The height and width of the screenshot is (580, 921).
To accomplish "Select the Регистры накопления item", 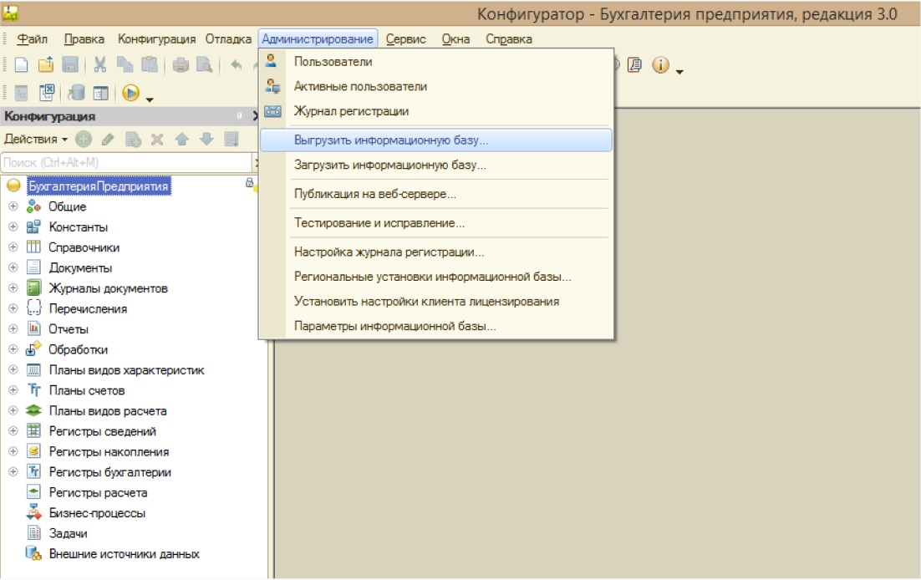I will (x=109, y=452).
